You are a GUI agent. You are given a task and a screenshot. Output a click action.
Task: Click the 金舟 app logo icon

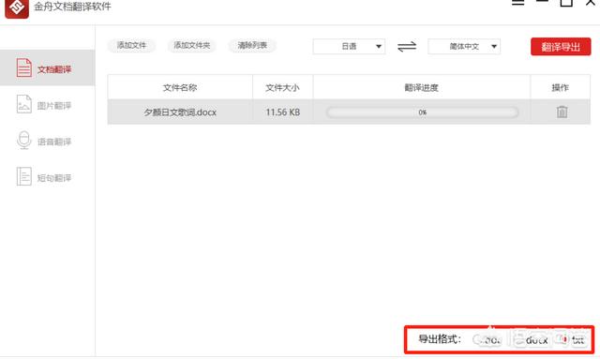[x=17, y=7]
